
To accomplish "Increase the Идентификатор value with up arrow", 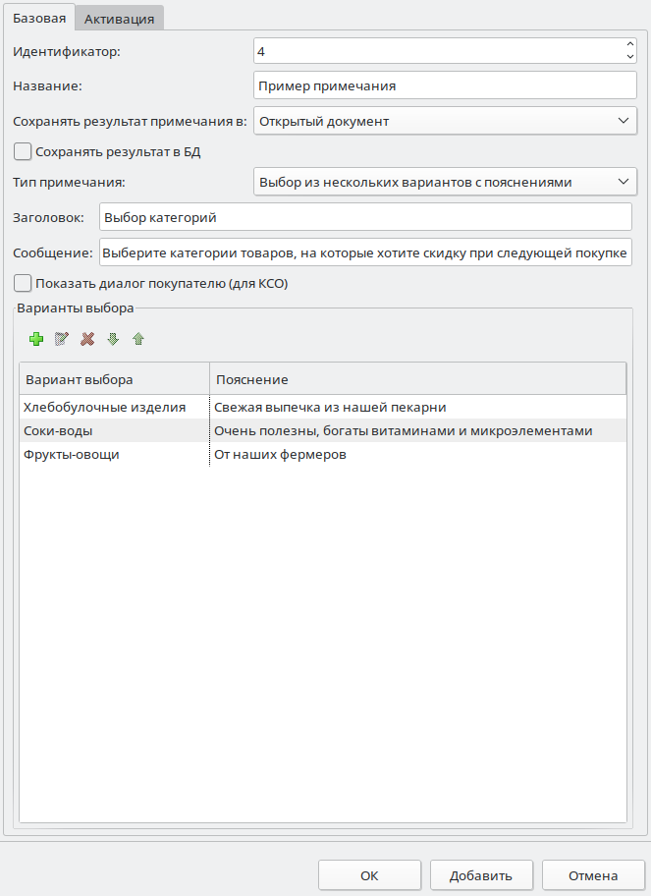I will pos(629,43).
